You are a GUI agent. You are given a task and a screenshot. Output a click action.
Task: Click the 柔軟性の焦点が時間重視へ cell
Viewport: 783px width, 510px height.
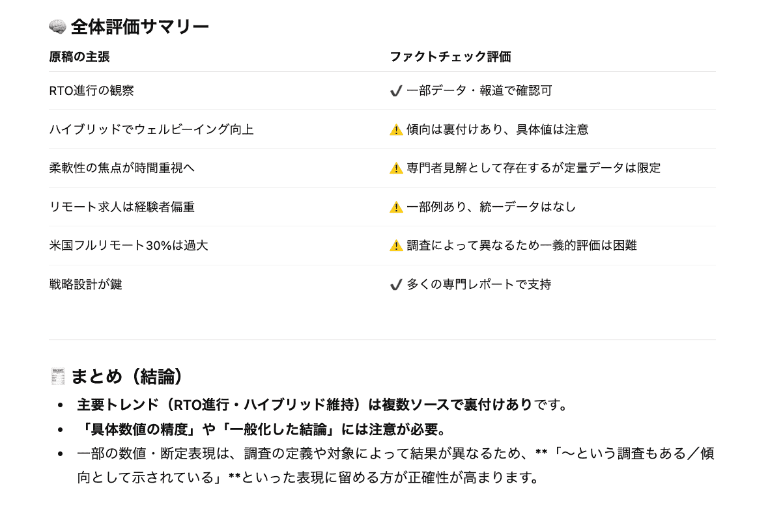122,168
